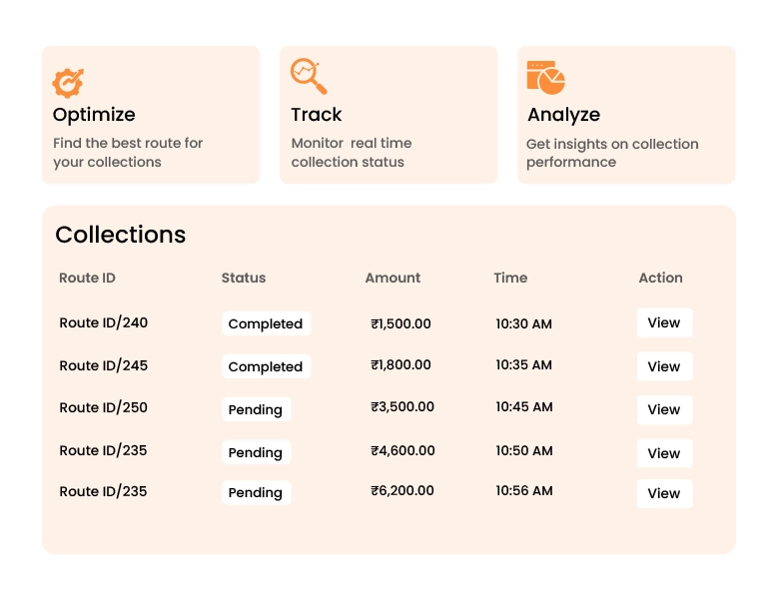The height and width of the screenshot is (600, 778).
Task: Open the 'Get insights on collection performance' text
Action: [612, 153]
